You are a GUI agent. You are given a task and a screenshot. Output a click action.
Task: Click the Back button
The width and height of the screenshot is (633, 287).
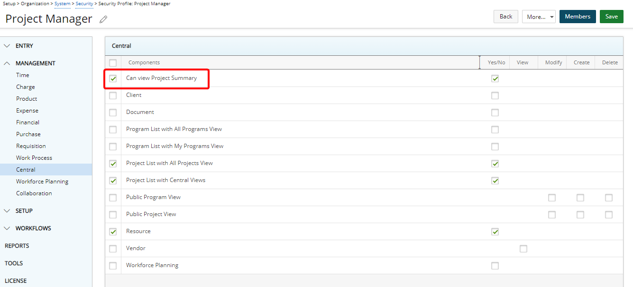point(506,17)
